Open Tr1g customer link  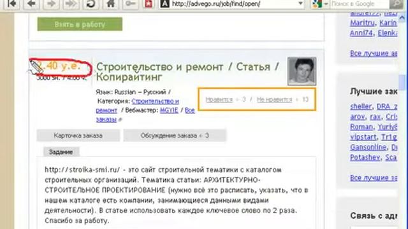click(x=389, y=137)
